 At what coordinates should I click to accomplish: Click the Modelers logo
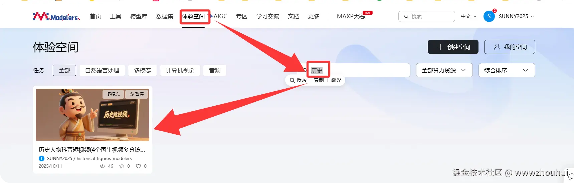56,16
